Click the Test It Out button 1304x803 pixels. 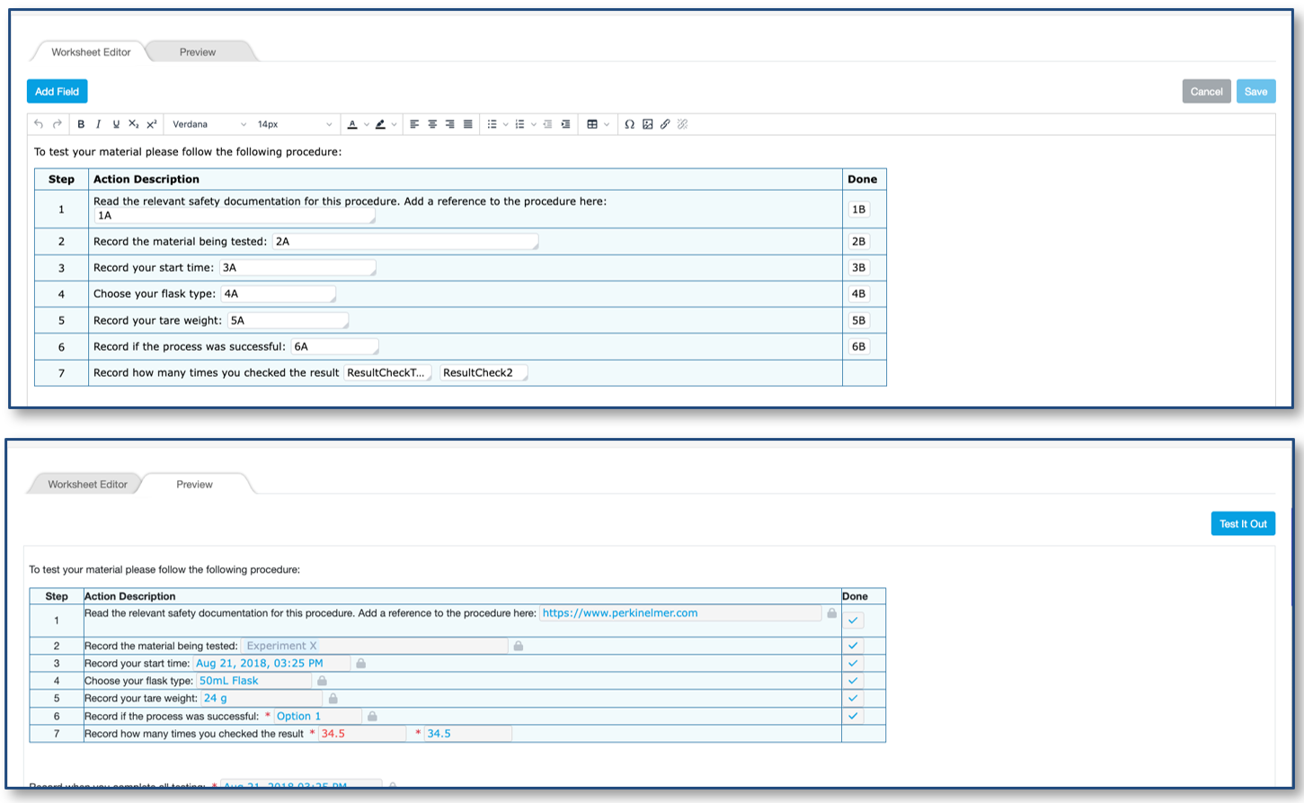[x=1243, y=523]
